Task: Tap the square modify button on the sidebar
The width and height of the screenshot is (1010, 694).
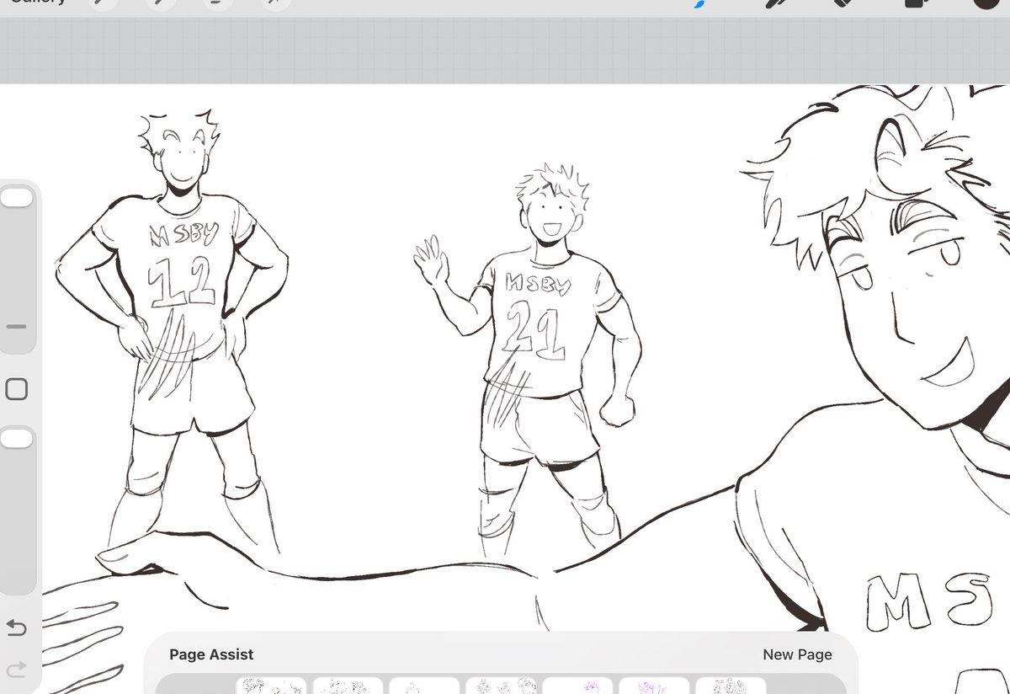Action: pyautogui.click(x=16, y=389)
